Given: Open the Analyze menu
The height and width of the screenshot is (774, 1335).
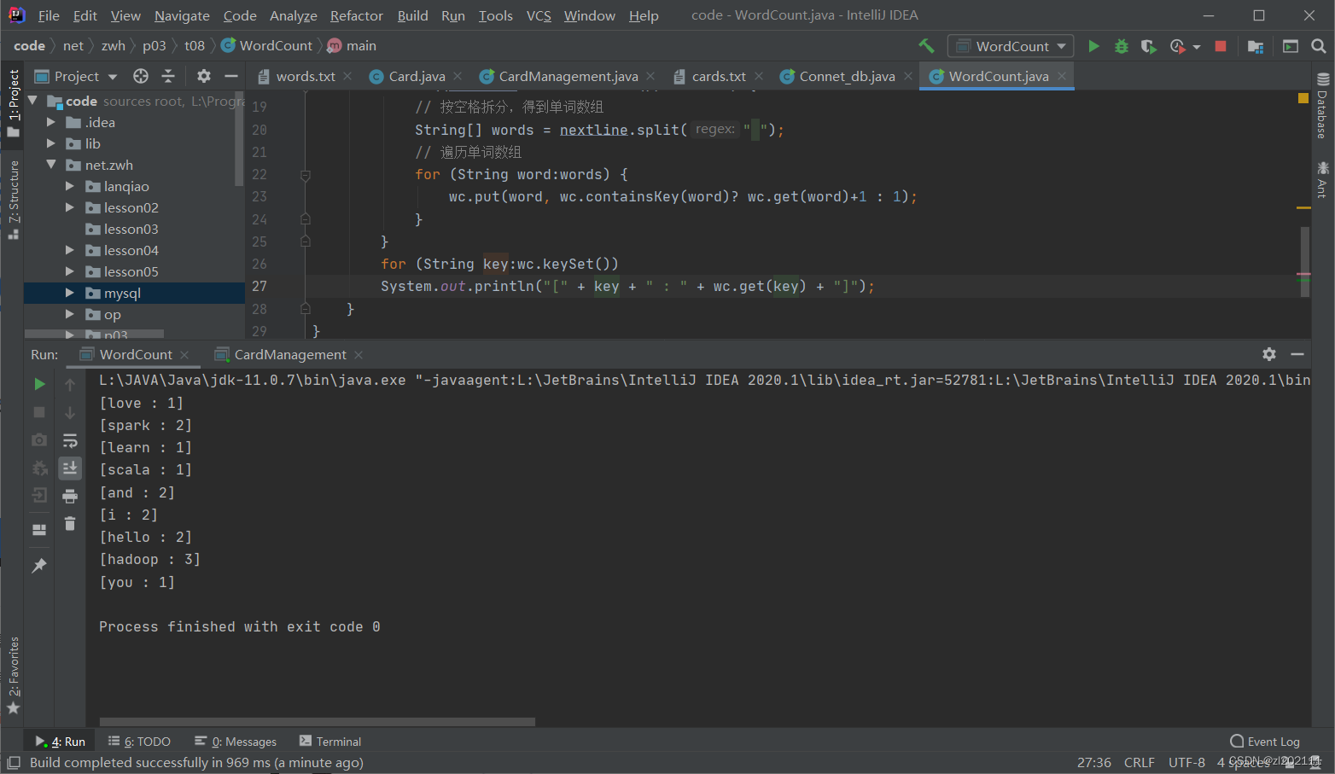Looking at the screenshot, I should [x=294, y=15].
